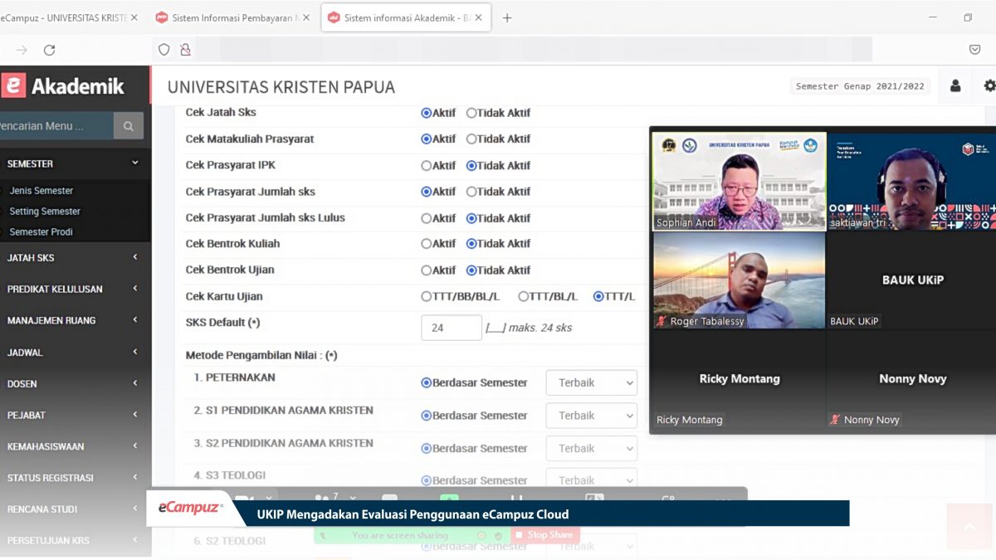Image resolution: width=996 pixels, height=560 pixels.
Task: Expand the PREDIKAT KELULUSAN sidebar section
Action: point(76,289)
